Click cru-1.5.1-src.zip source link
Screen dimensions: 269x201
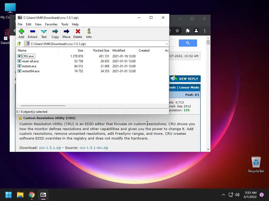click(x=94, y=148)
